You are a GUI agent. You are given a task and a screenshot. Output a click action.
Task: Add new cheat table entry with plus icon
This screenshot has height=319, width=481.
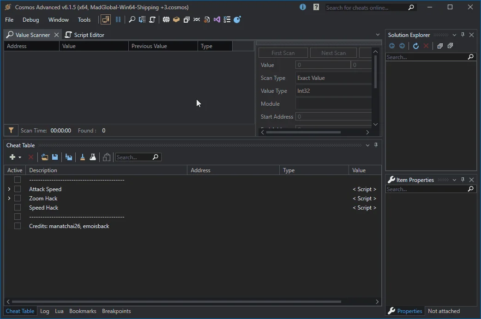tap(12, 157)
